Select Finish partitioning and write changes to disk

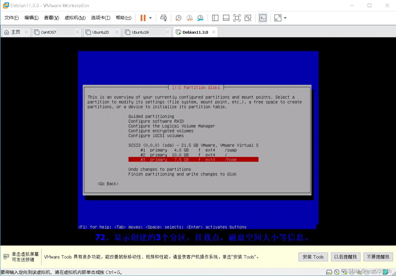coord(183,174)
